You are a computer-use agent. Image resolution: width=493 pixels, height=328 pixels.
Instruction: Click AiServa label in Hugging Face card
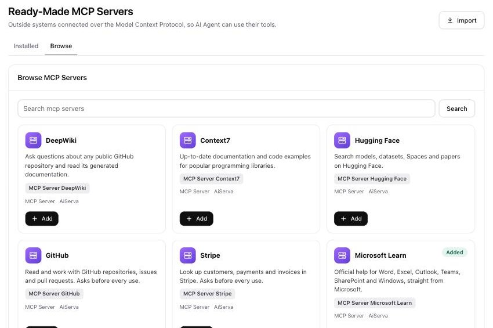tap(378, 192)
